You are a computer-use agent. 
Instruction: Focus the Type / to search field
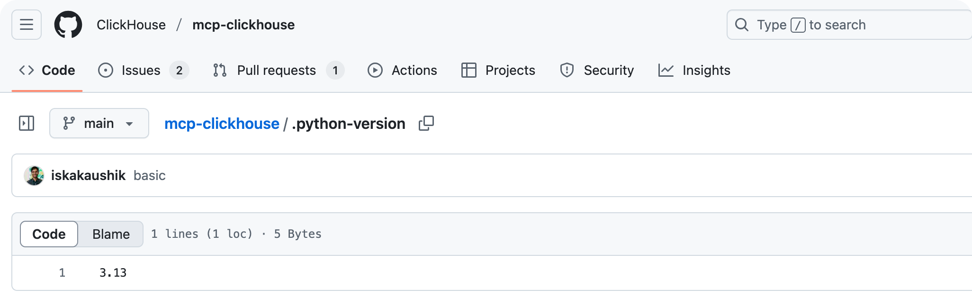[848, 25]
